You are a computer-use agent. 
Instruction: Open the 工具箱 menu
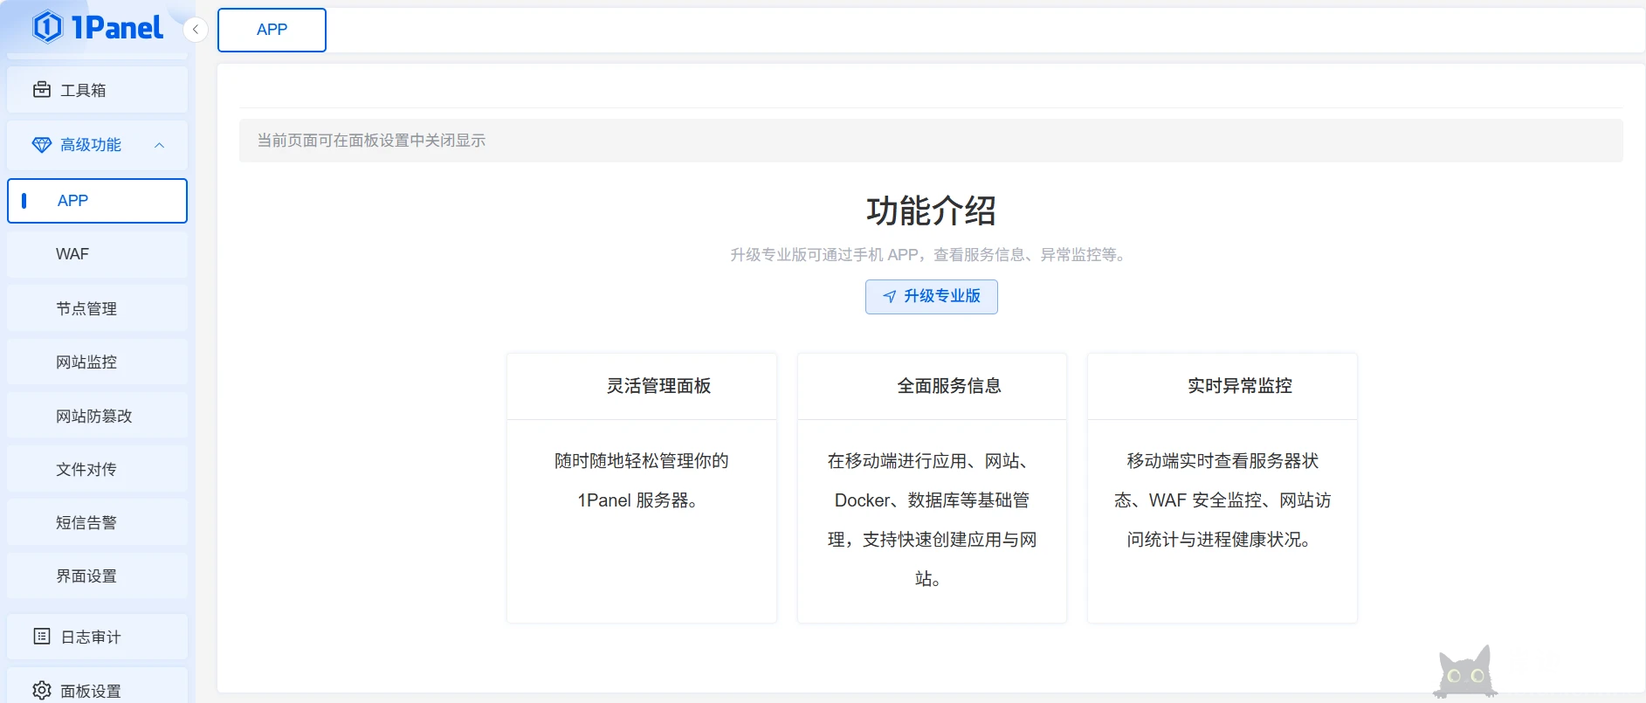click(97, 90)
